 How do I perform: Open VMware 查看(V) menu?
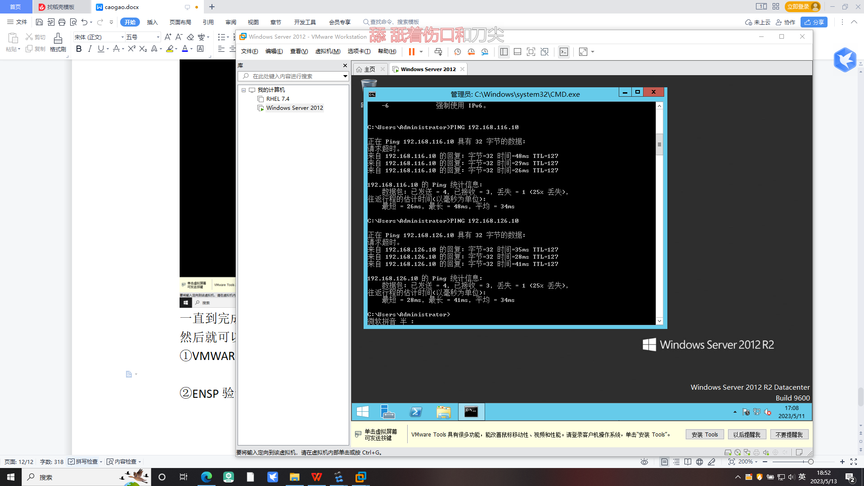(299, 51)
